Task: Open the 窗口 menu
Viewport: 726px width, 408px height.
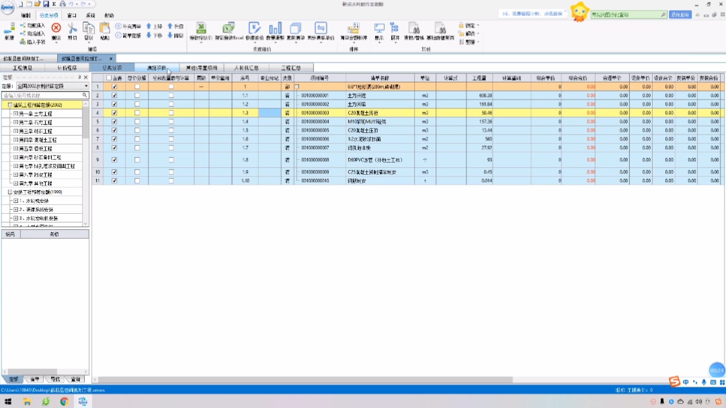Action: pyautogui.click(x=72, y=15)
